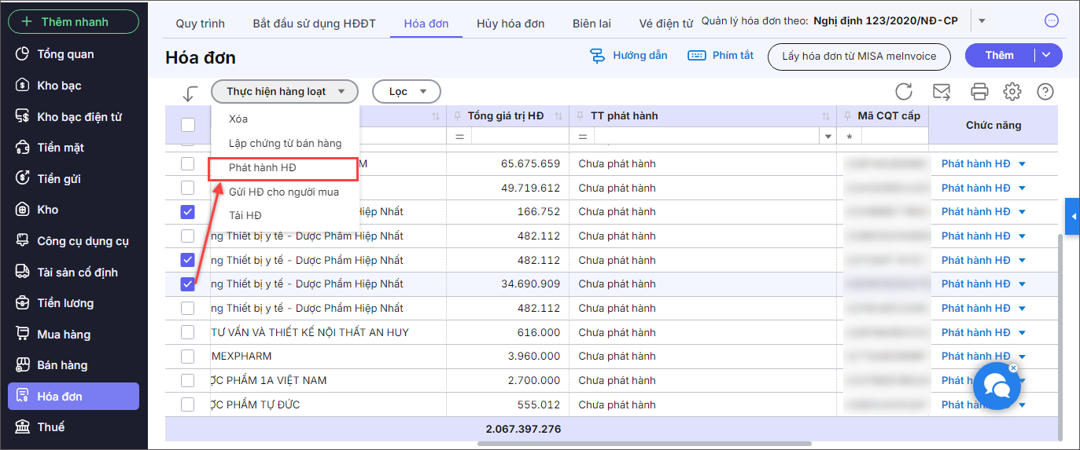Click Lấy hóa đơn từ MISA meInvoice
The height and width of the screenshot is (450, 1080).
pyautogui.click(x=858, y=56)
